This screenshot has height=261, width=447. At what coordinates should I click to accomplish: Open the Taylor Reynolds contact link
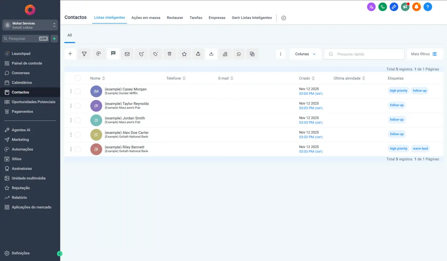click(127, 104)
